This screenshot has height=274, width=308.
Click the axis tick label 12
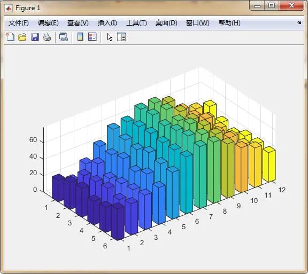tap(282, 190)
